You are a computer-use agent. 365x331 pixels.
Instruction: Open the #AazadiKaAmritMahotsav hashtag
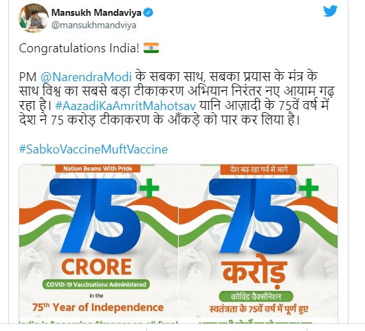pos(126,106)
